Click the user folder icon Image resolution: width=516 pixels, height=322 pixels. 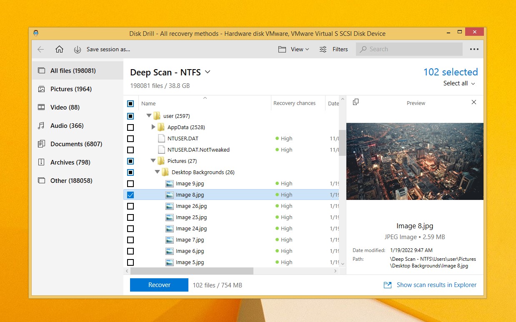157,116
